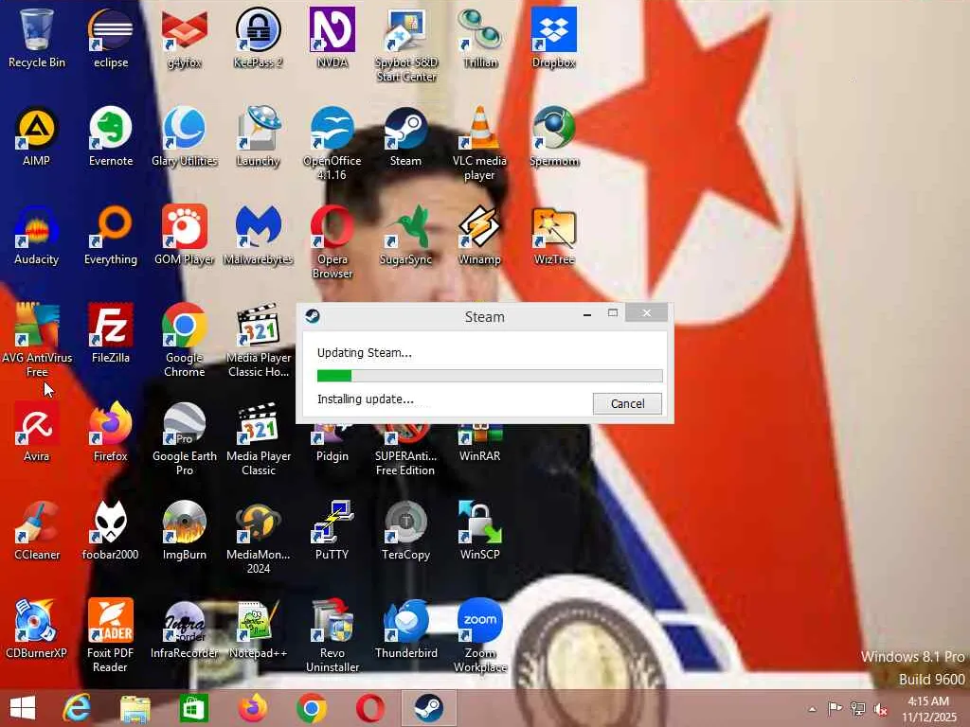Viewport: 970px width, 727px height.
Task: Click the muted volume tray icon
Action: point(880,709)
